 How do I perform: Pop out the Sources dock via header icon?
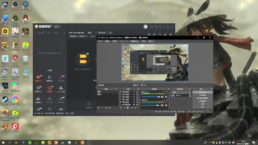(x=139, y=89)
